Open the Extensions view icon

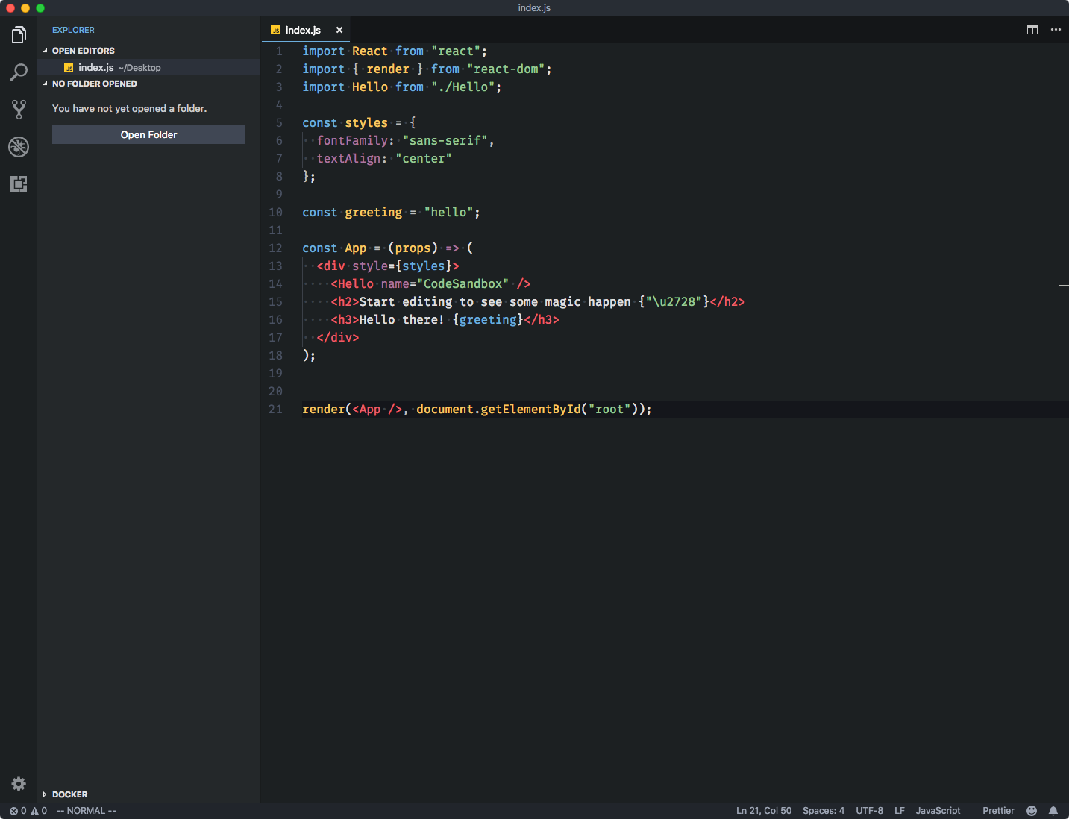19,184
